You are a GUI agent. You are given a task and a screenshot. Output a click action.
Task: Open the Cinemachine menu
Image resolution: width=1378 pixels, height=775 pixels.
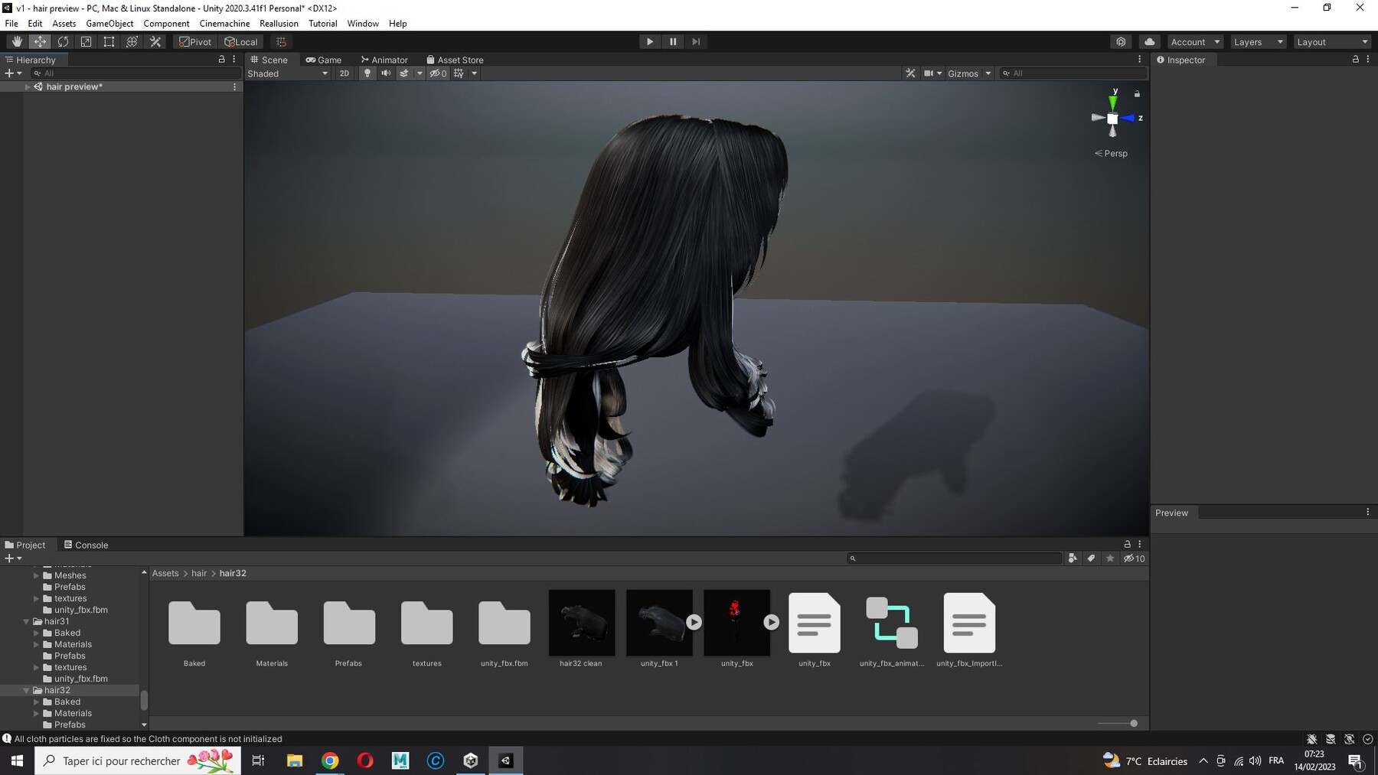tap(224, 24)
